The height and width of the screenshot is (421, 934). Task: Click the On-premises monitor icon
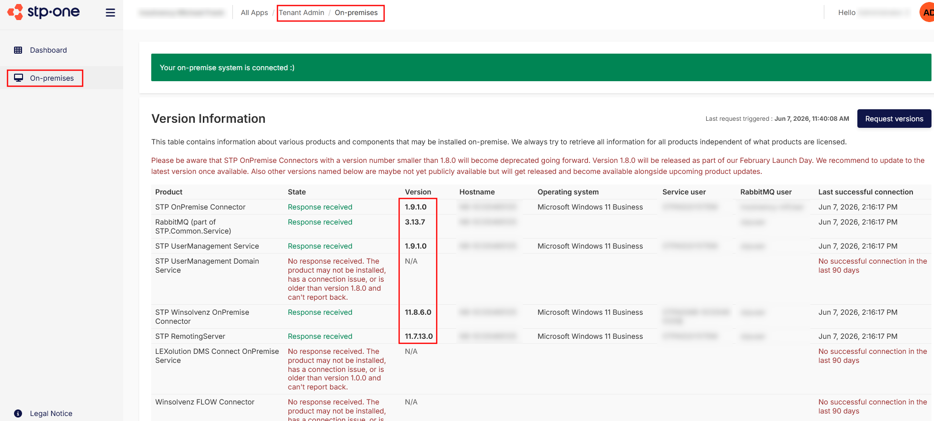pos(19,78)
